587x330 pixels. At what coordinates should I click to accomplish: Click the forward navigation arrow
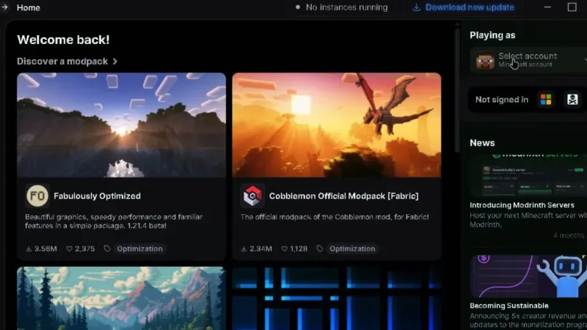click(4, 7)
